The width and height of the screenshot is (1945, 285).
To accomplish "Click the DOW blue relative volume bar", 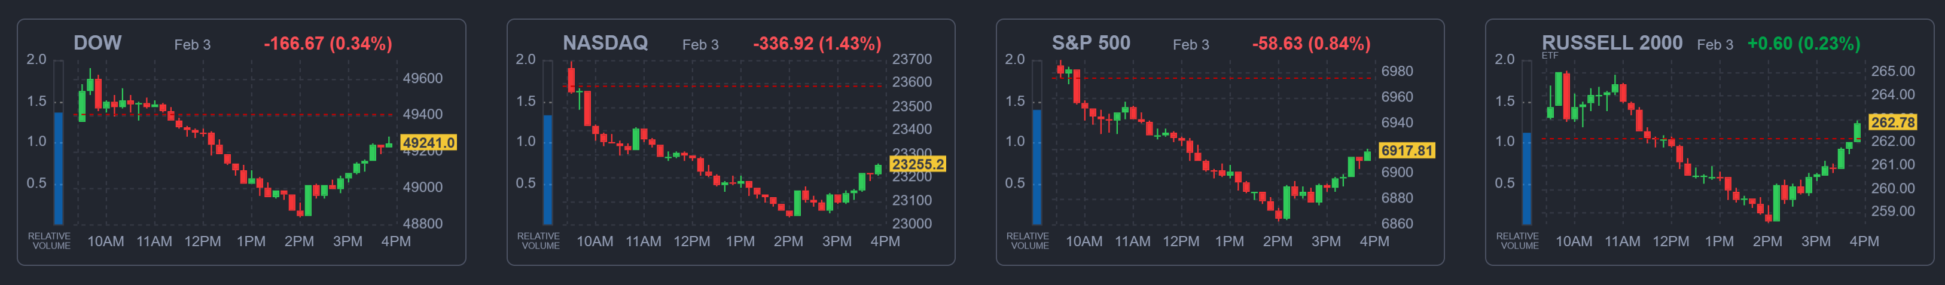I will point(58,168).
